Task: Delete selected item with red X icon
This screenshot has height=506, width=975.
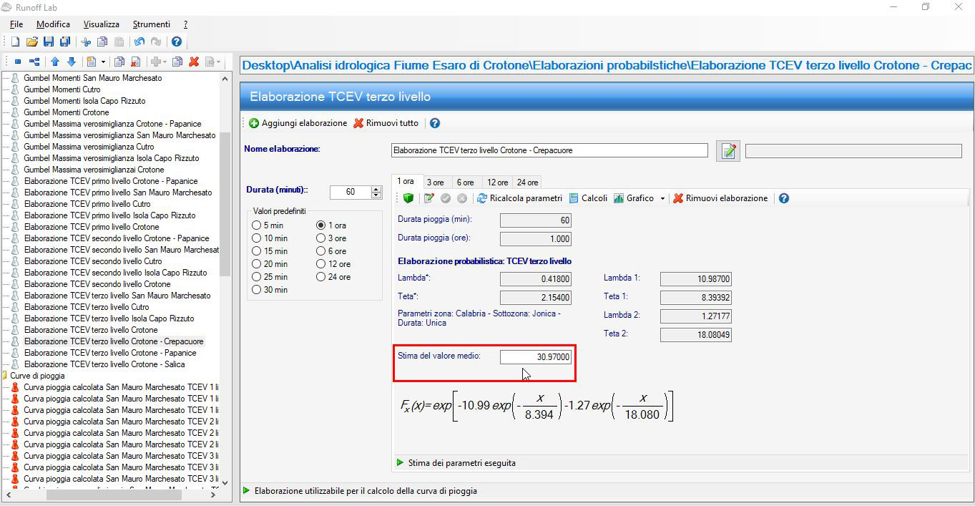Action: pyautogui.click(x=193, y=62)
